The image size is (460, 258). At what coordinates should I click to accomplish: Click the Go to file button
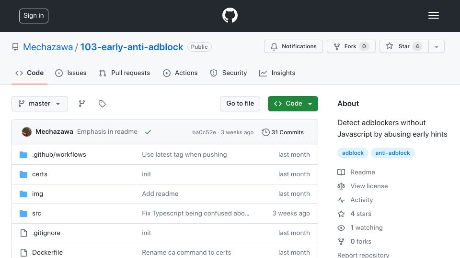240,104
